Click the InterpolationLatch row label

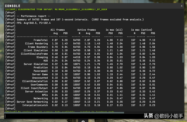point(35,105)
